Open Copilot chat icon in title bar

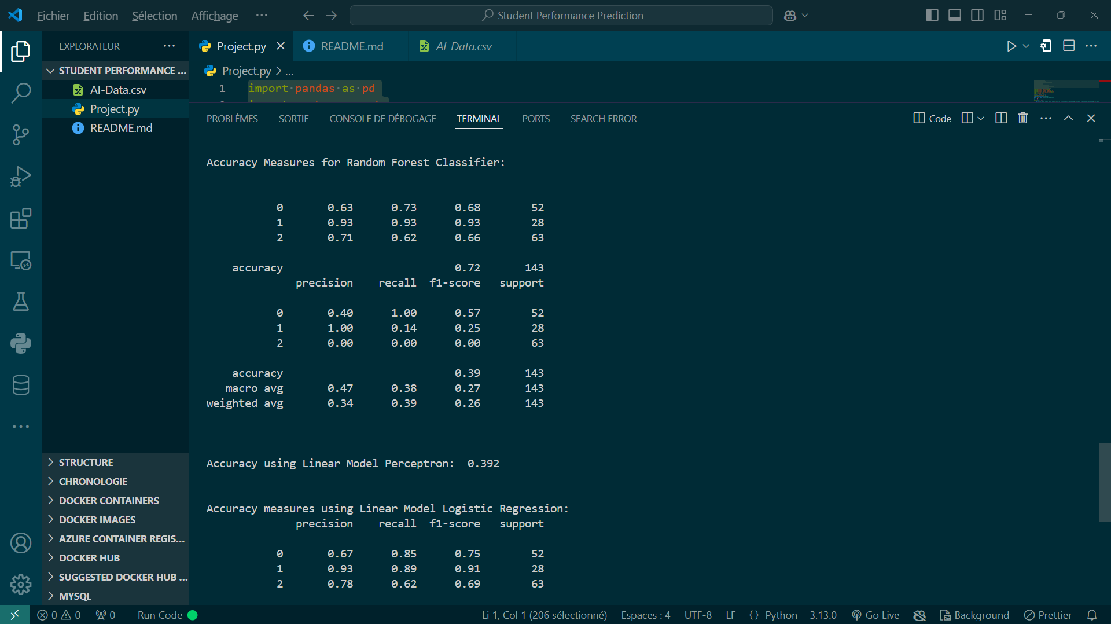pyautogui.click(x=790, y=16)
